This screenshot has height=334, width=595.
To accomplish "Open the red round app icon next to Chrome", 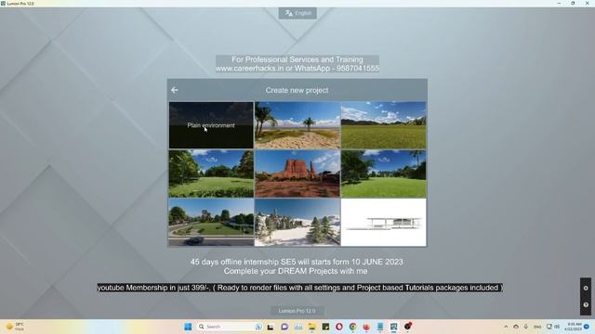I will click(x=366, y=327).
